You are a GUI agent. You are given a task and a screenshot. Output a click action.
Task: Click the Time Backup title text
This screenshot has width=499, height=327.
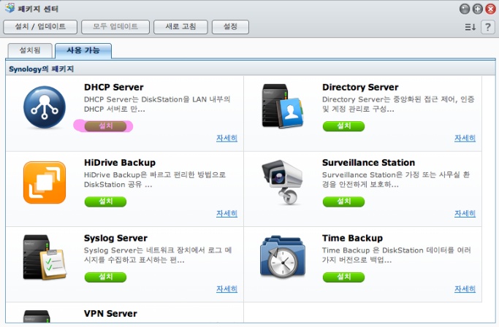coord(352,238)
